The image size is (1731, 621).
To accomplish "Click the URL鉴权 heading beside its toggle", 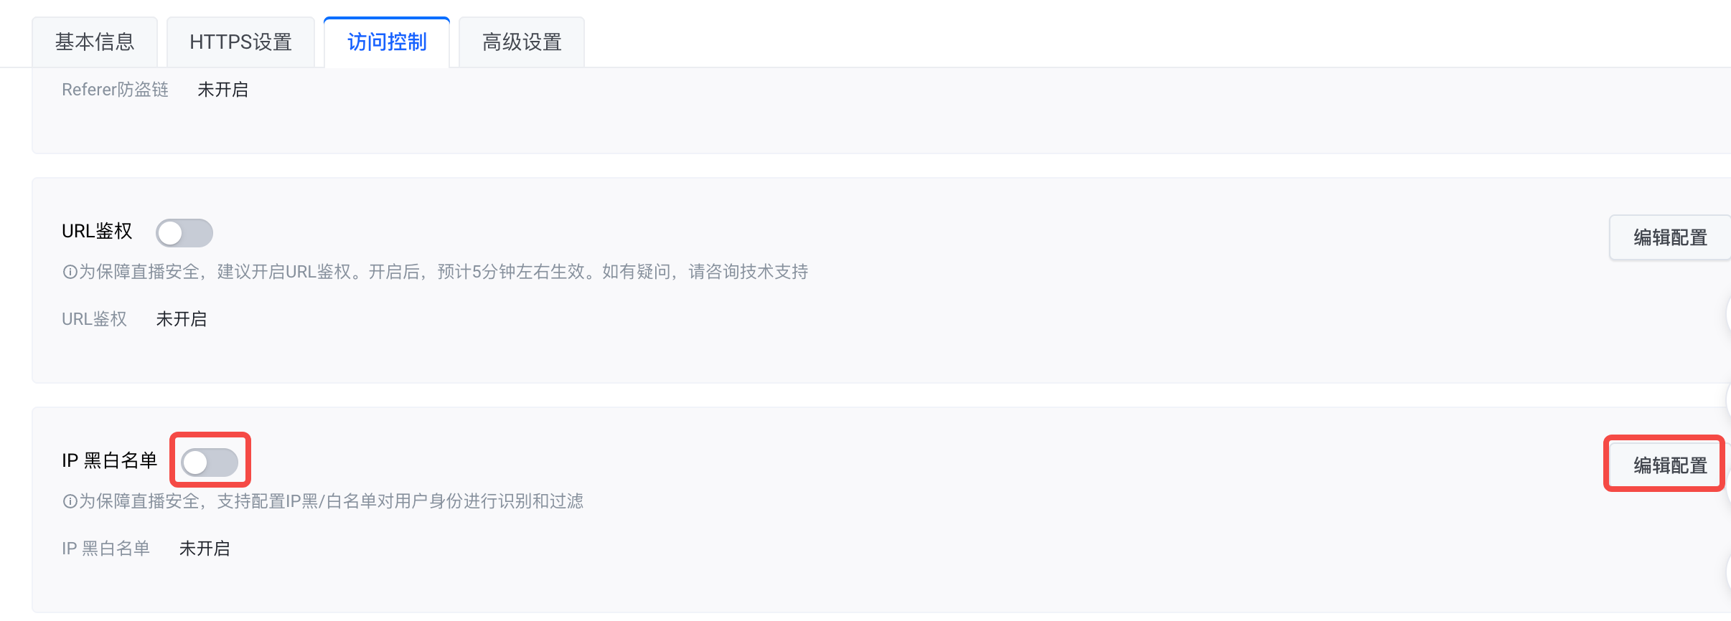I will coord(97,231).
